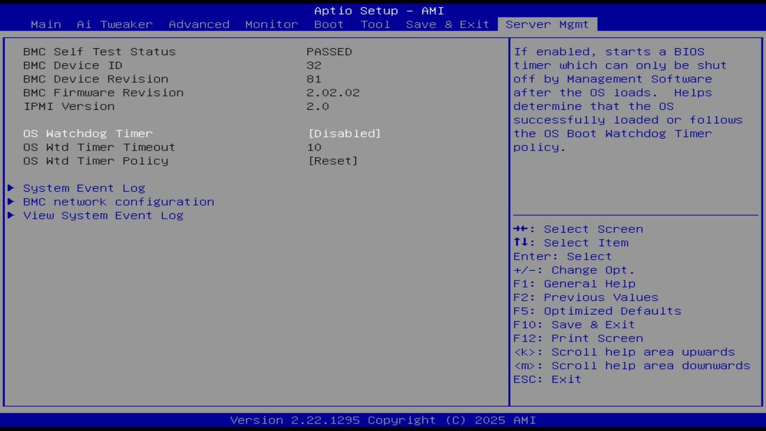
Task: Click the OS Wtd Timer Timeout value field
Action: pos(314,147)
